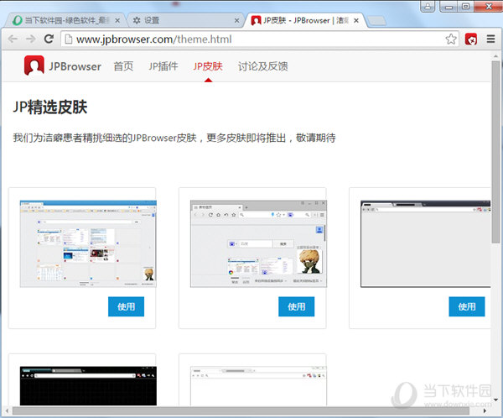The image size is (503, 418).
Task: Close the 当下软件园 tab
Action: (x=117, y=20)
